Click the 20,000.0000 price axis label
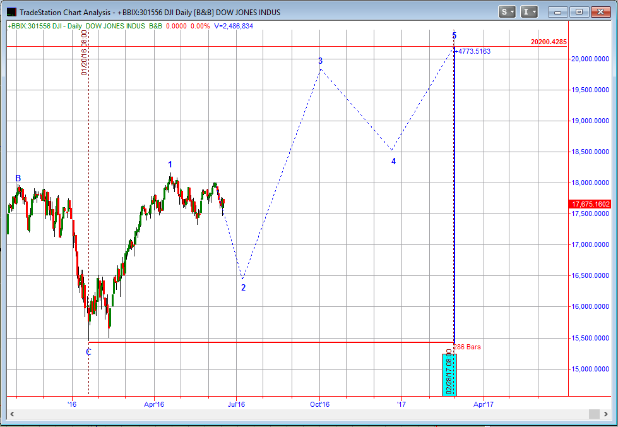This screenshot has width=618, height=427. coord(590,59)
